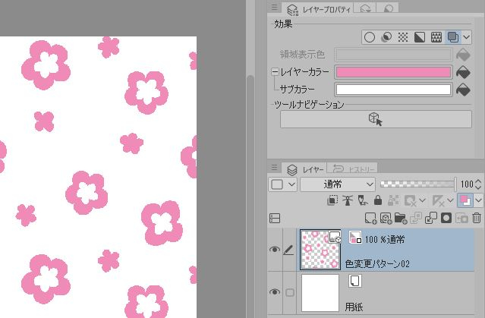Click the bucket icon beside レイヤーカラー
Viewport: 485px width, 318px height.
(x=463, y=72)
